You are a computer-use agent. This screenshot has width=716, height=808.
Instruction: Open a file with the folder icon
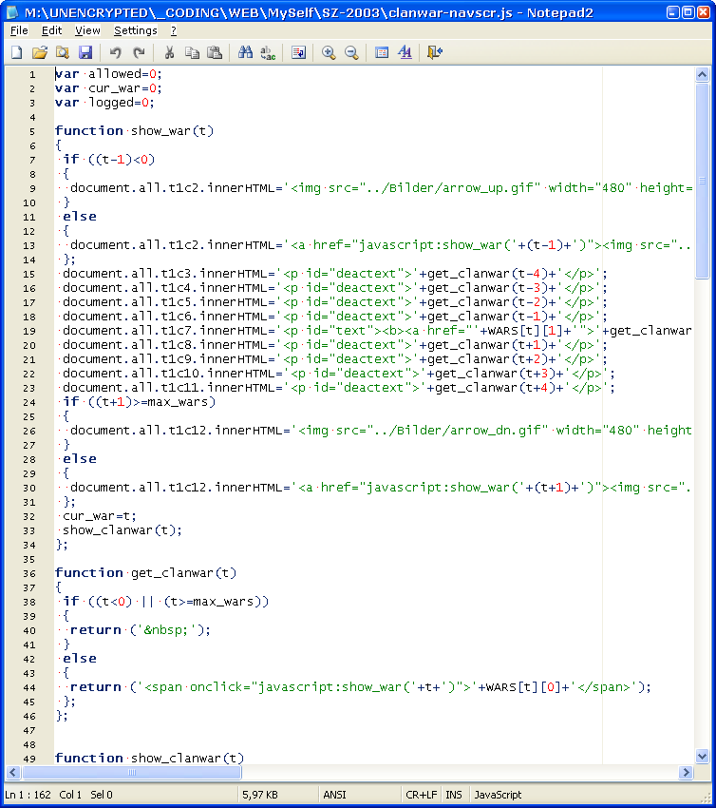coord(40,52)
